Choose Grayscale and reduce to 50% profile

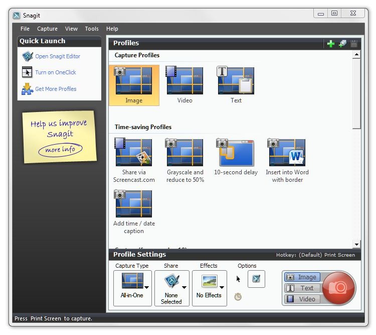pyautogui.click(x=185, y=160)
